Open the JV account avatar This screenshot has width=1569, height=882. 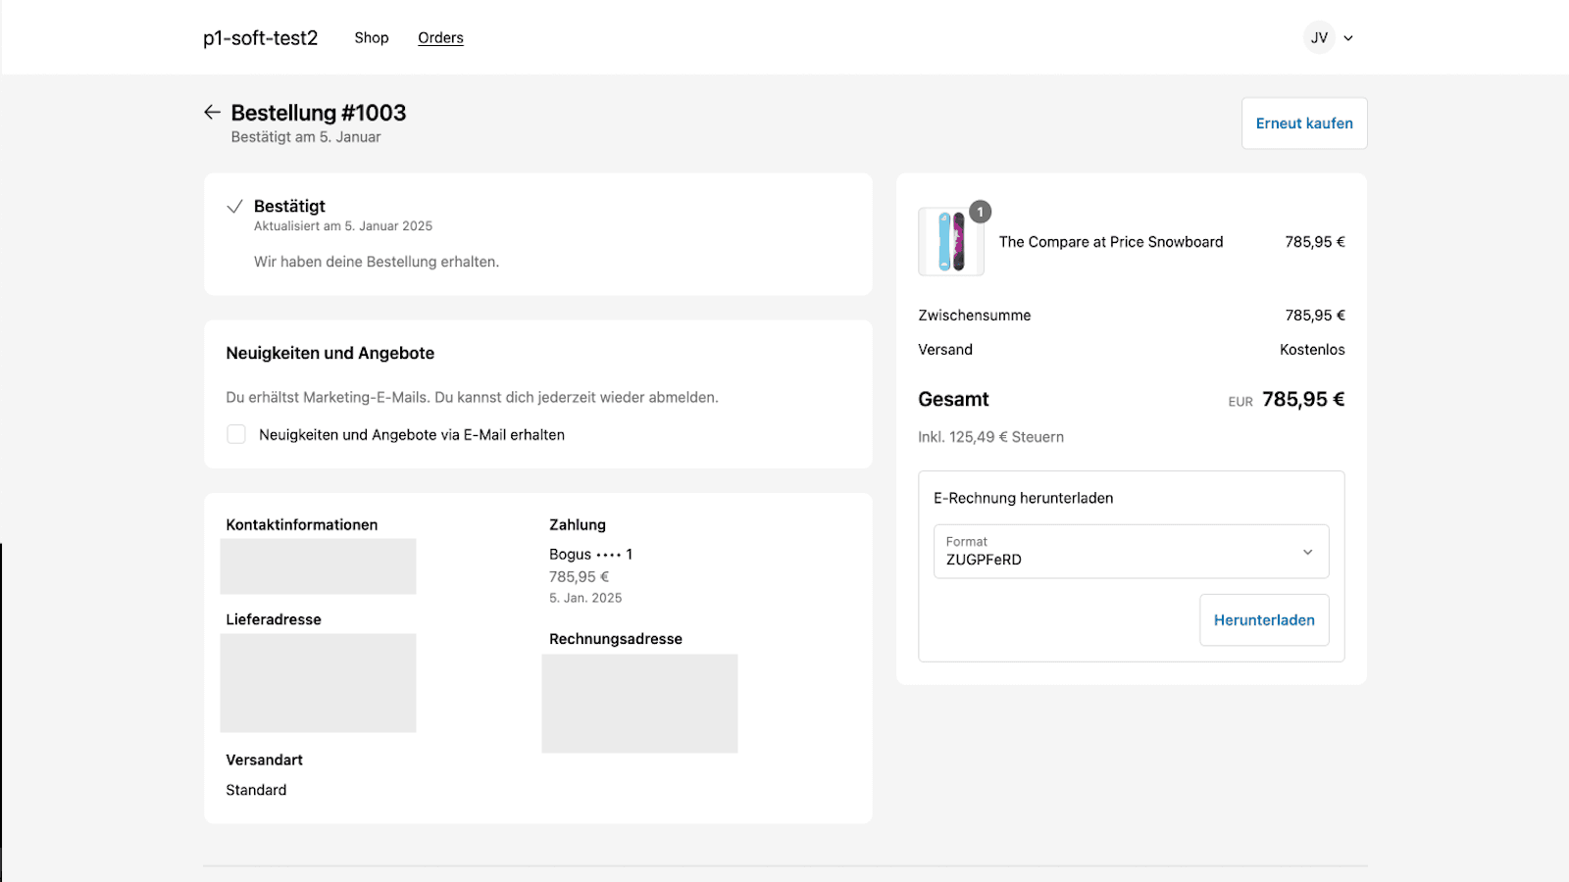[x=1318, y=37]
